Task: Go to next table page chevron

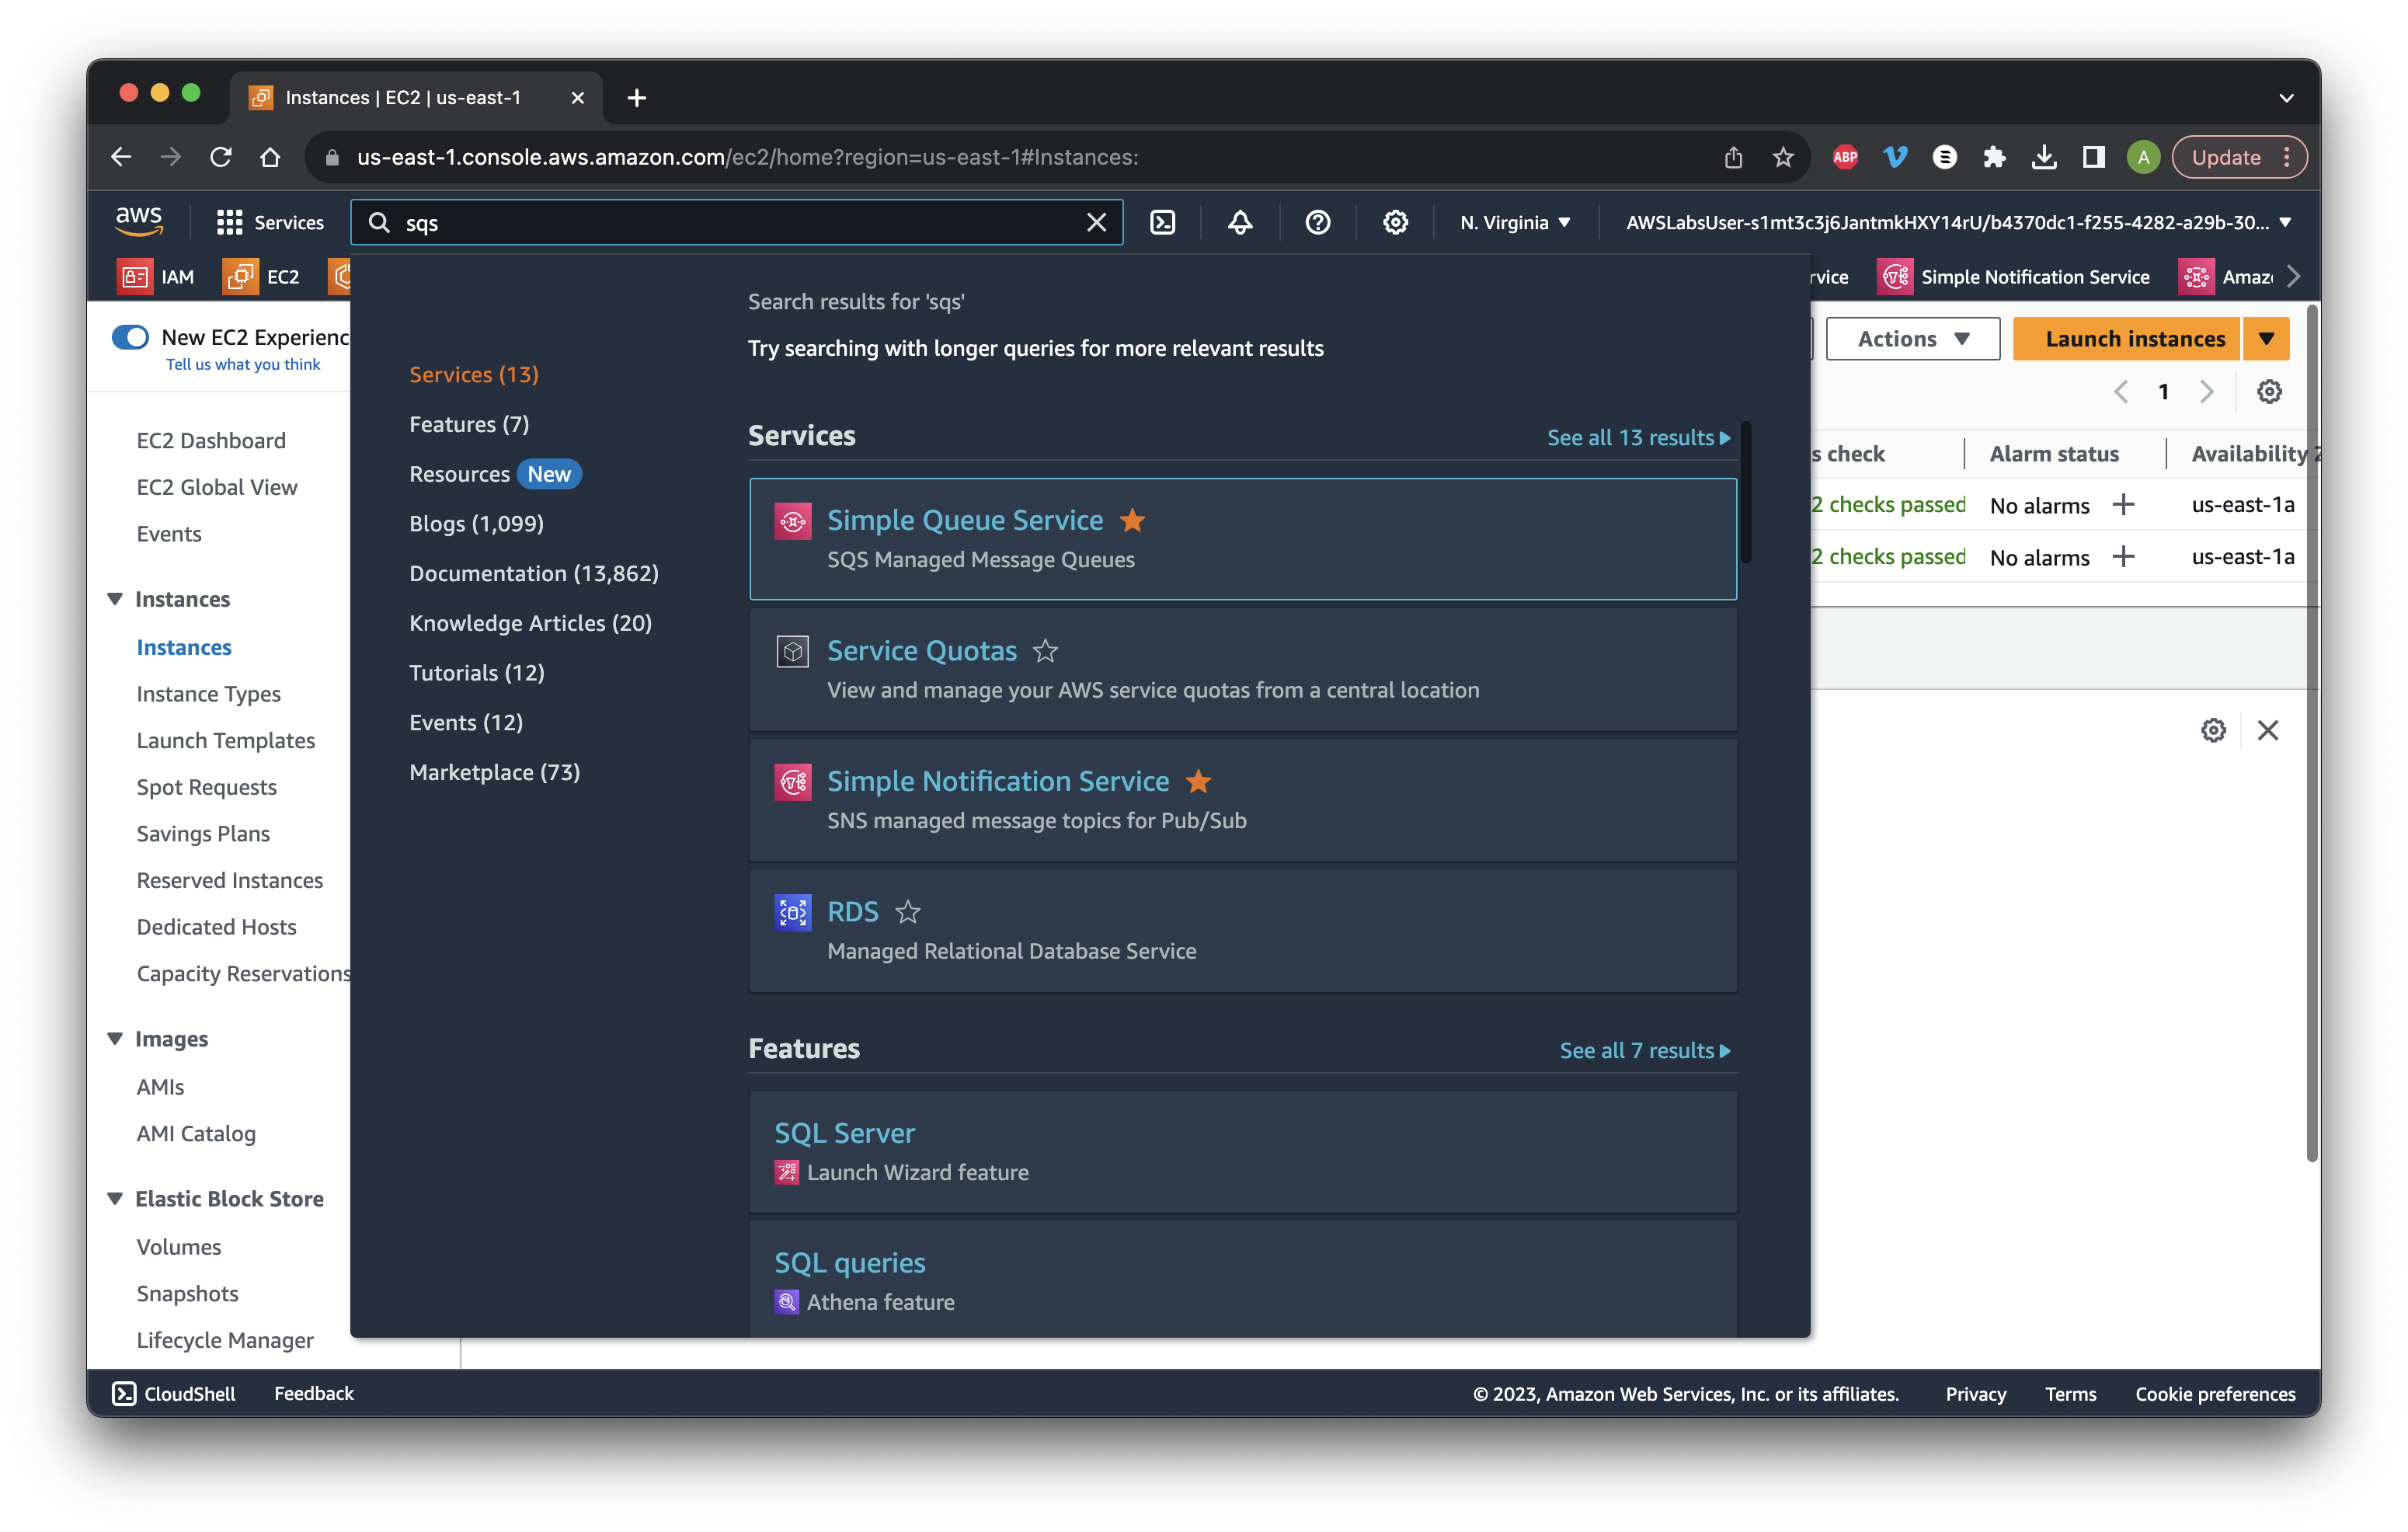Action: tap(2206, 392)
